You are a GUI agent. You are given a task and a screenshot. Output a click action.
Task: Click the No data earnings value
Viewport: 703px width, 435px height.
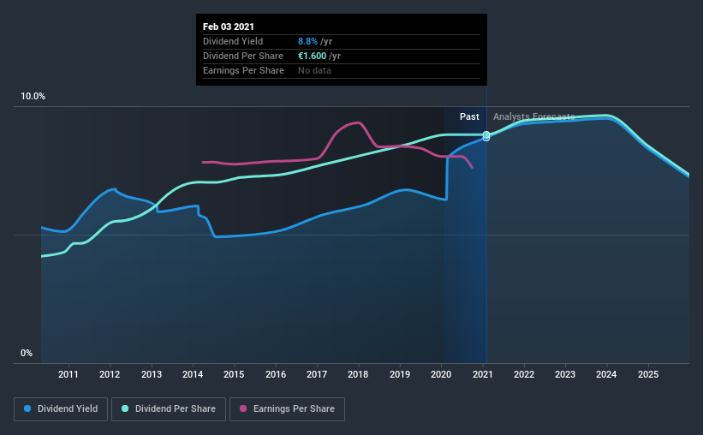(314, 70)
